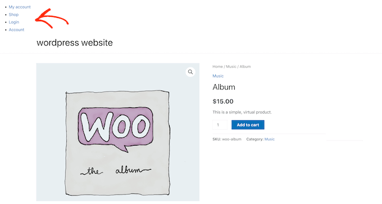
Task: Click the Album product title heading
Action: [x=224, y=87]
